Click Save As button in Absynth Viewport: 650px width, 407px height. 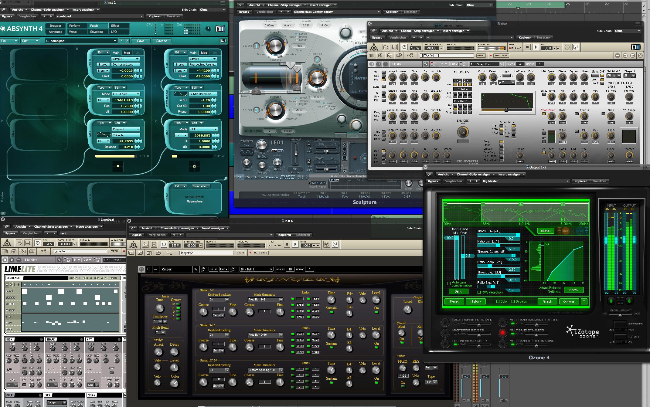pyautogui.click(x=162, y=41)
